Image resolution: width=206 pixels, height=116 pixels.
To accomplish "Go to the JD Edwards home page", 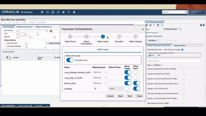I will point(42,12).
